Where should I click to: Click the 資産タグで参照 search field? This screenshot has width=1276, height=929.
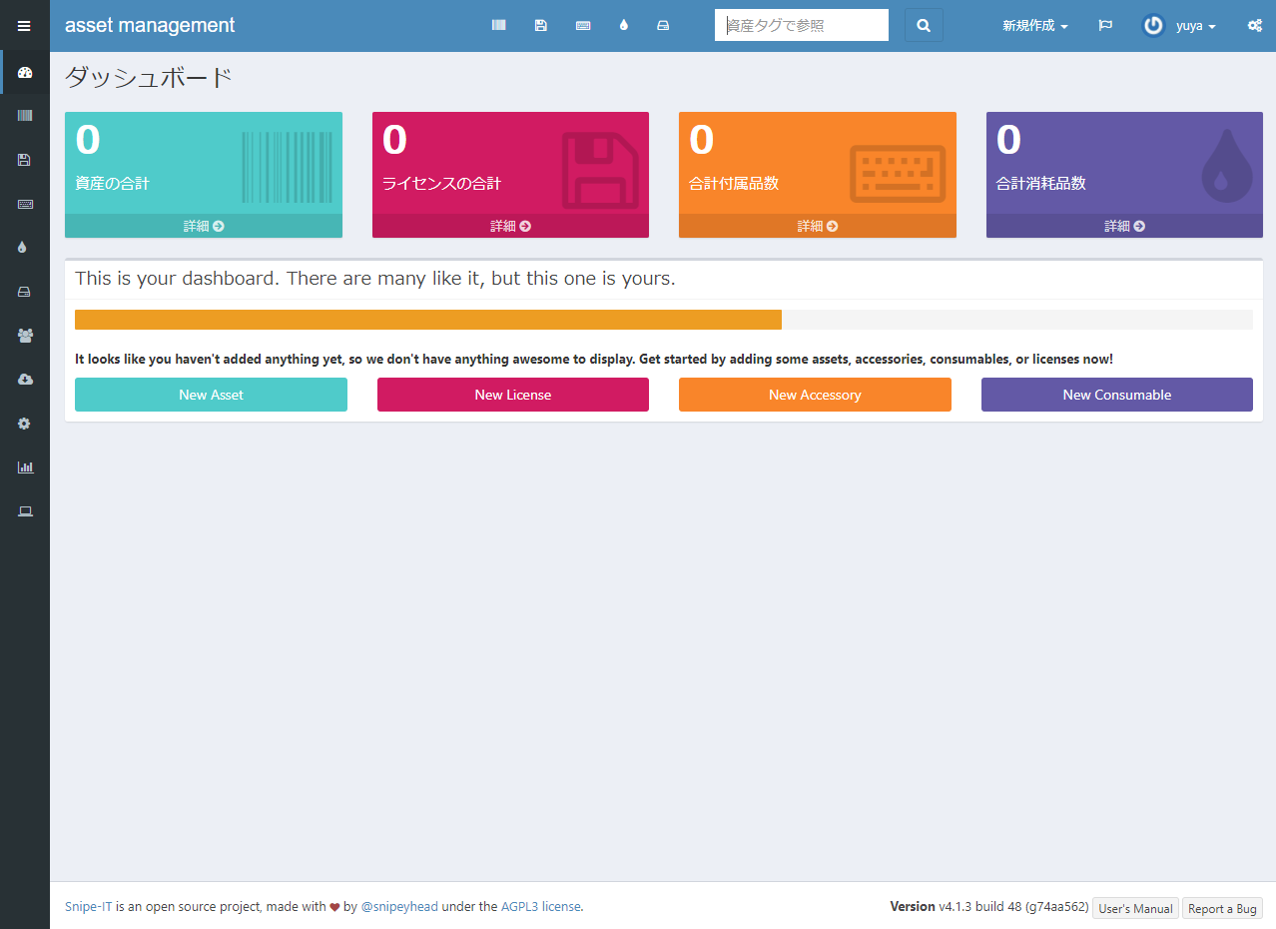tap(801, 25)
